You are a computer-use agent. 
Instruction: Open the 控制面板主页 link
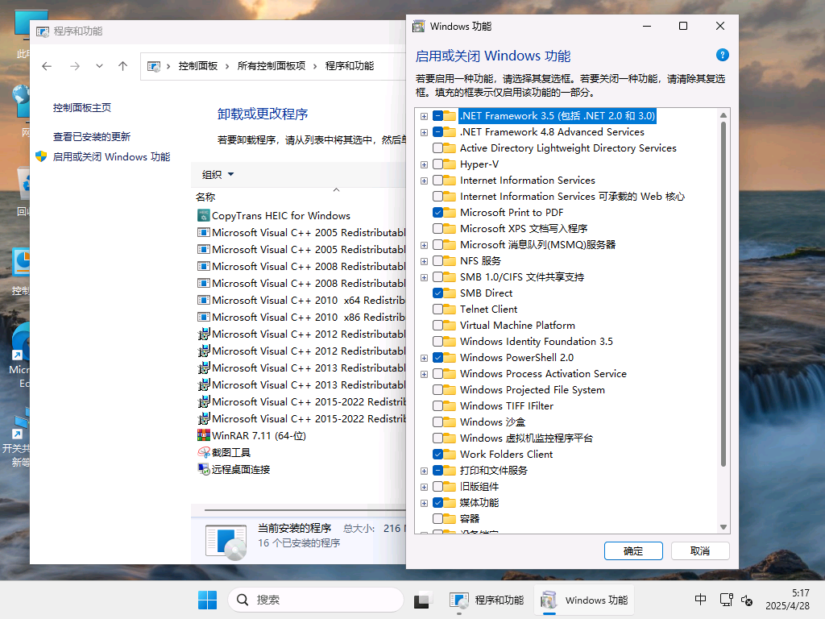82,107
